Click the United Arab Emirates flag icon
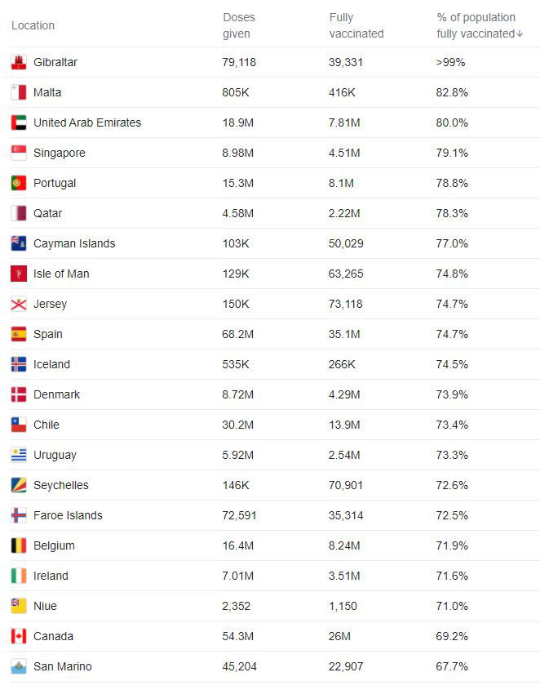540x690 pixels. pos(19,122)
